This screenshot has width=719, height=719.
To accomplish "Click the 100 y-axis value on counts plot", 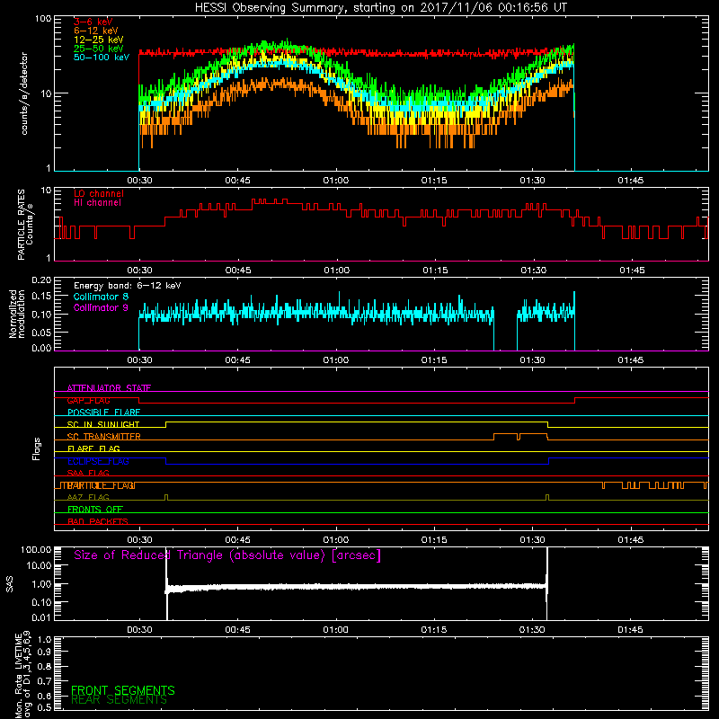I will (x=42, y=19).
